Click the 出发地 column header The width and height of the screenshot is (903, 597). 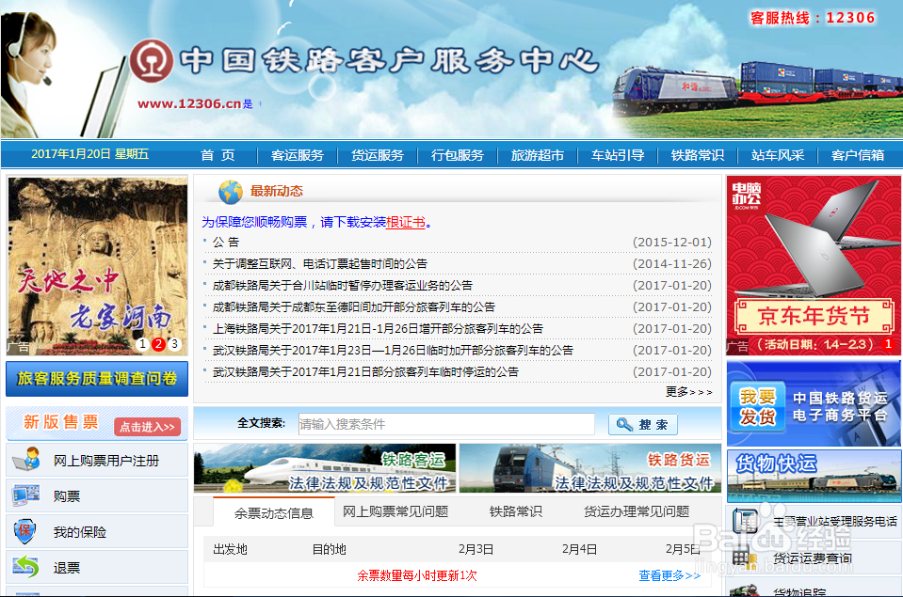[x=230, y=549]
